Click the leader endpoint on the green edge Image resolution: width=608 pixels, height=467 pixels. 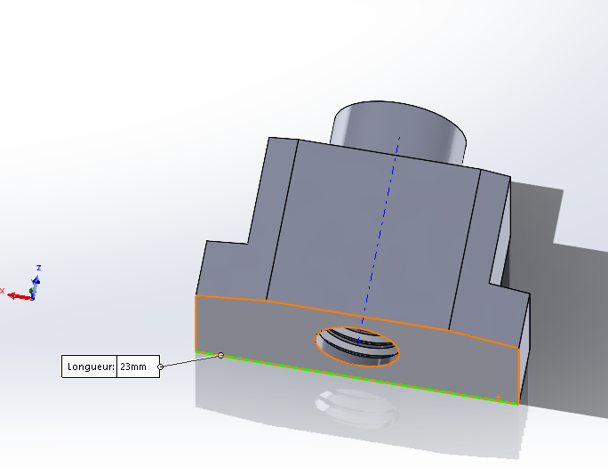point(221,355)
